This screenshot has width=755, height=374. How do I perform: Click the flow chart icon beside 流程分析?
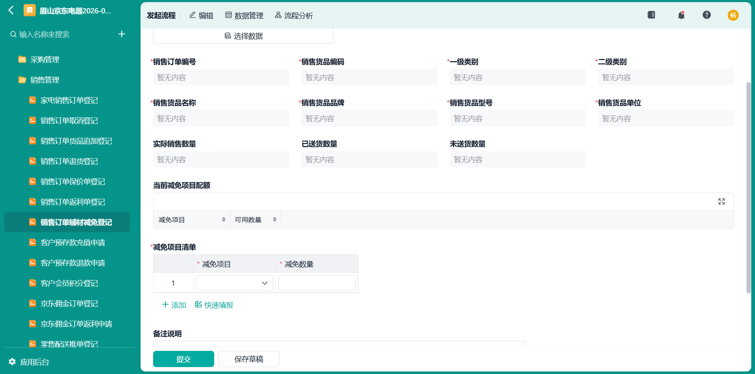pyautogui.click(x=278, y=15)
